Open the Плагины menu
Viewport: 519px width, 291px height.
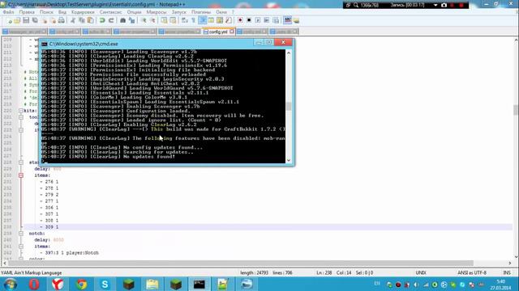click(x=201, y=12)
